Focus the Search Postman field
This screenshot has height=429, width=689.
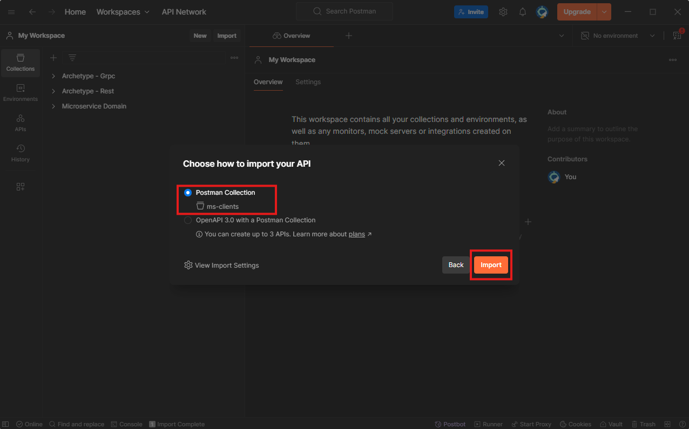coord(344,11)
